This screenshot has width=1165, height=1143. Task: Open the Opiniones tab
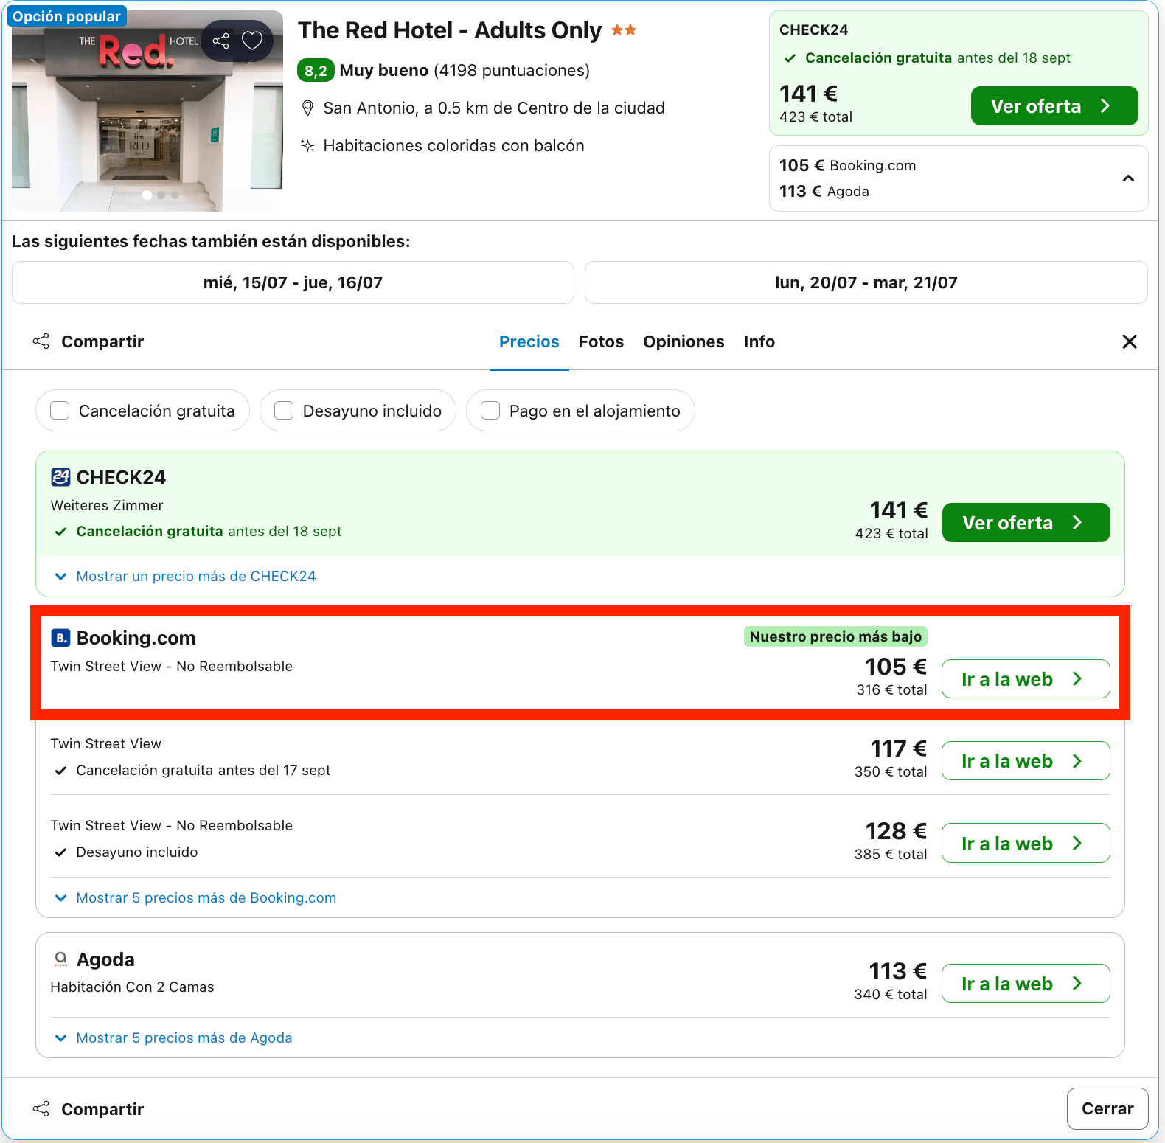coord(684,342)
